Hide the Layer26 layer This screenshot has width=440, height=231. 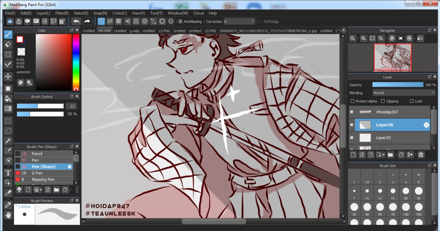[352, 125]
